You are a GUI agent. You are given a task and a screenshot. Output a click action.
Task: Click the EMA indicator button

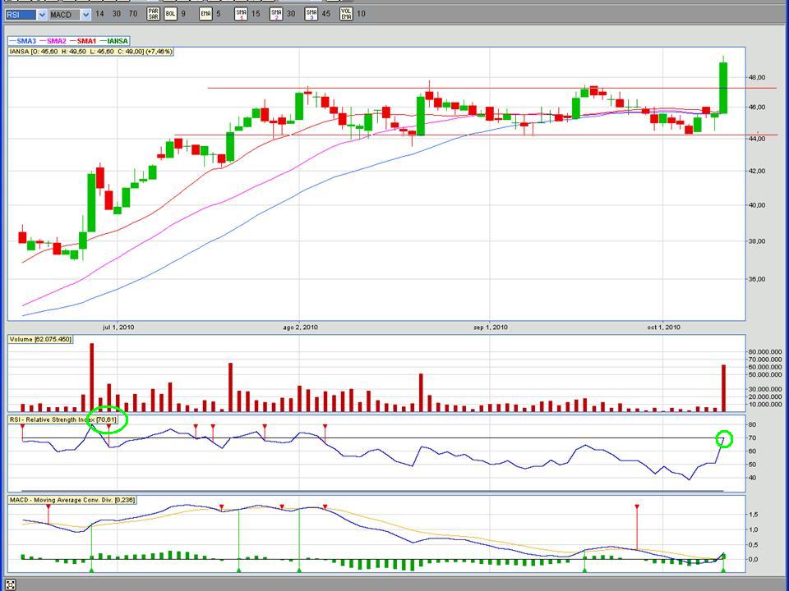pyautogui.click(x=205, y=14)
